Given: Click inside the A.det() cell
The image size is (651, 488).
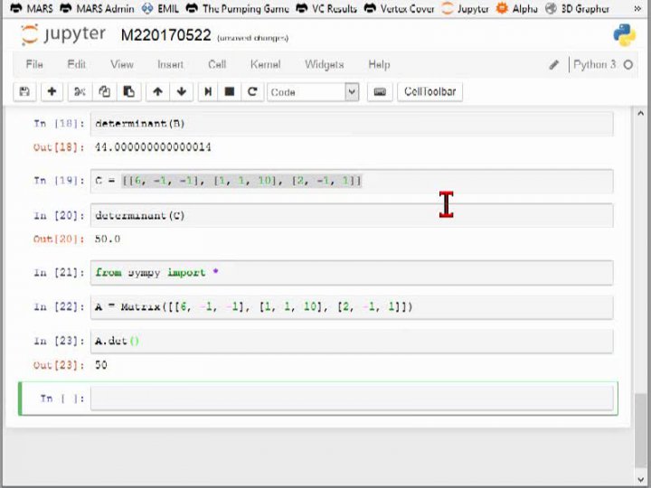Looking at the screenshot, I should point(352,341).
